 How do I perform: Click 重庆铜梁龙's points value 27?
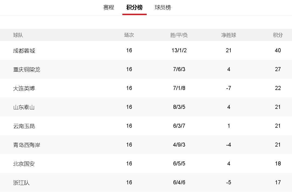click(x=278, y=69)
